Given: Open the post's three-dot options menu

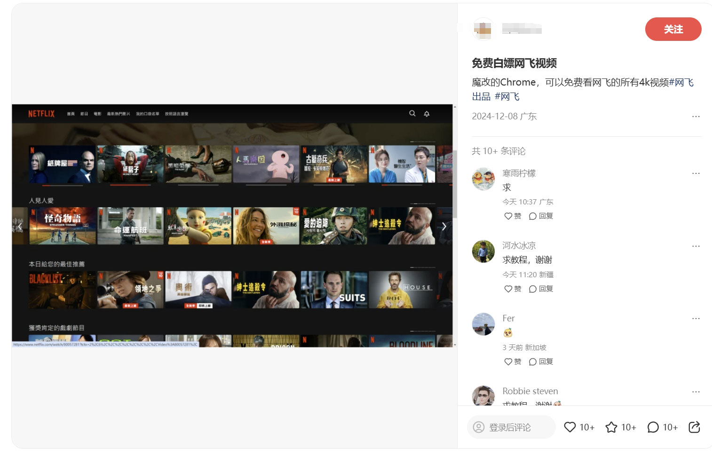Looking at the screenshot, I should [x=696, y=117].
